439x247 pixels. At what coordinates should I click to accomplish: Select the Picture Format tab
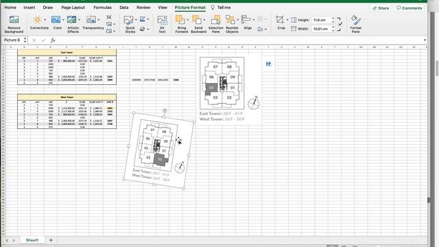(190, 8)
